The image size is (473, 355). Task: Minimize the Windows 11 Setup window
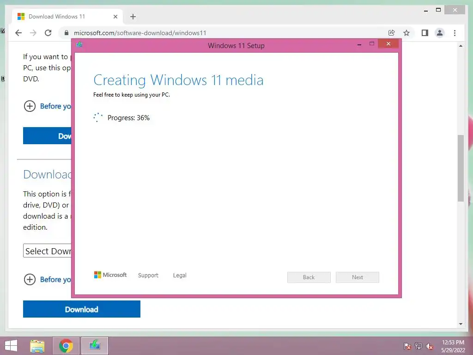click(x=359, y=45)
